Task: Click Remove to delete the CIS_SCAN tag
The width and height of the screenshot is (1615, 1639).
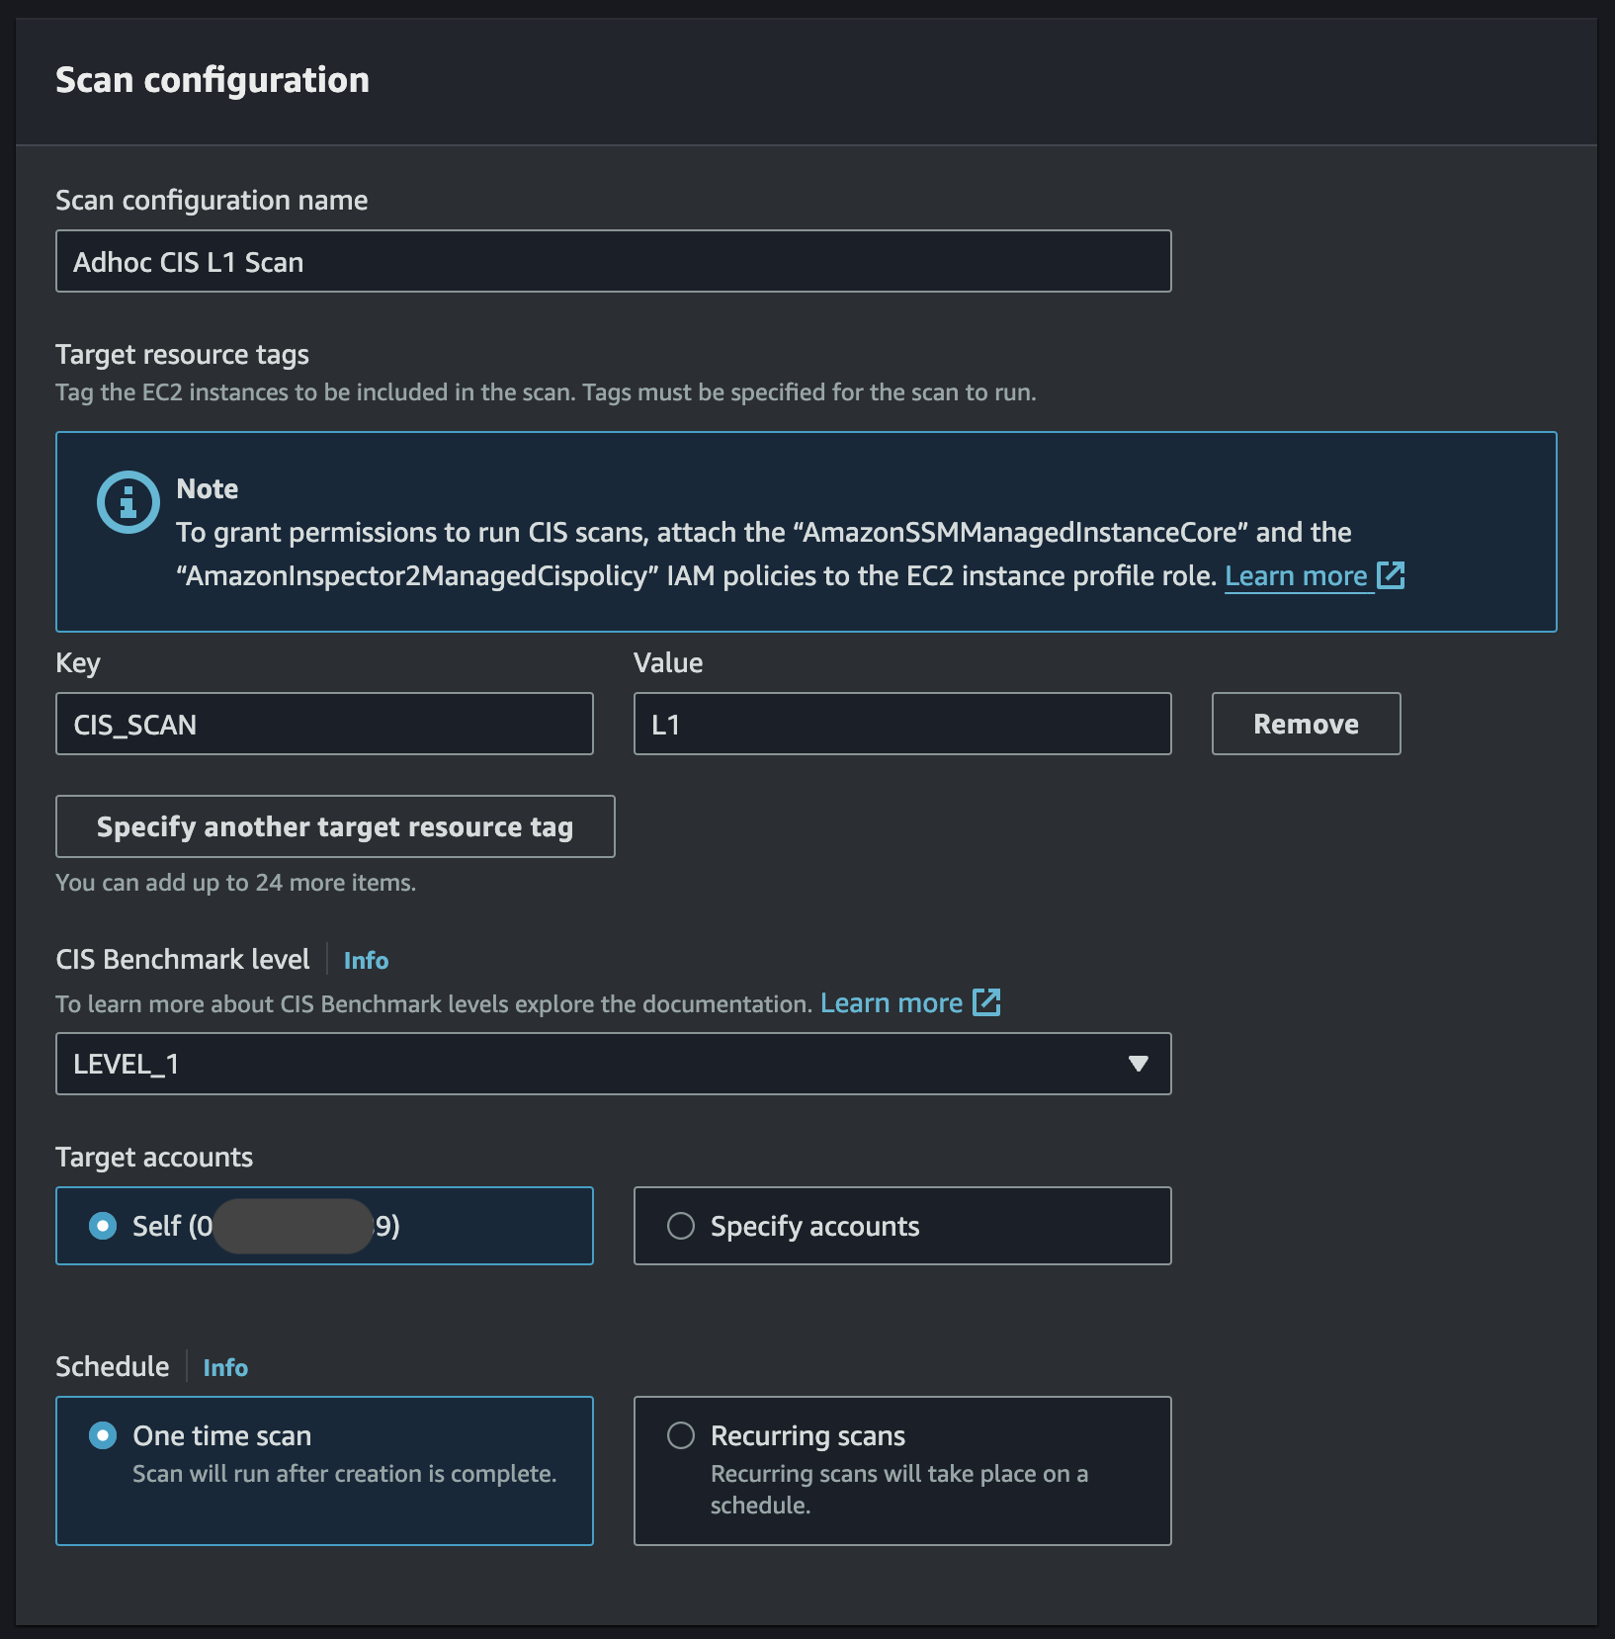Action: point(1306,724)
